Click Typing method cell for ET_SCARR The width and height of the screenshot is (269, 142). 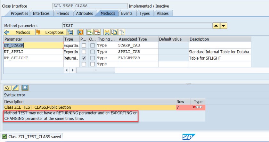tap(107, 46)
